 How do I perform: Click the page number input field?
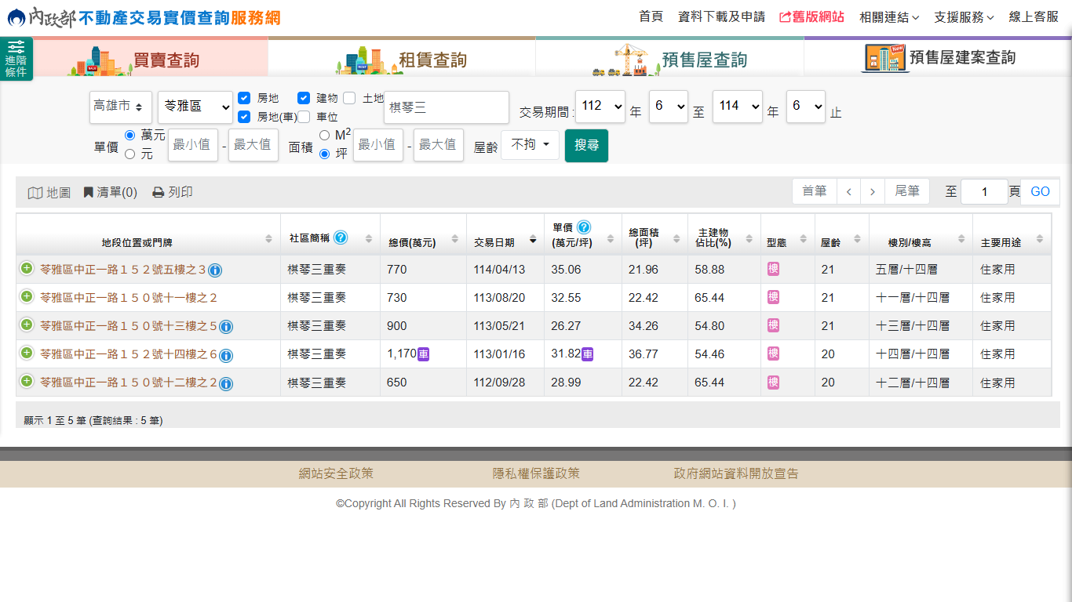click(x=984, y=192)
